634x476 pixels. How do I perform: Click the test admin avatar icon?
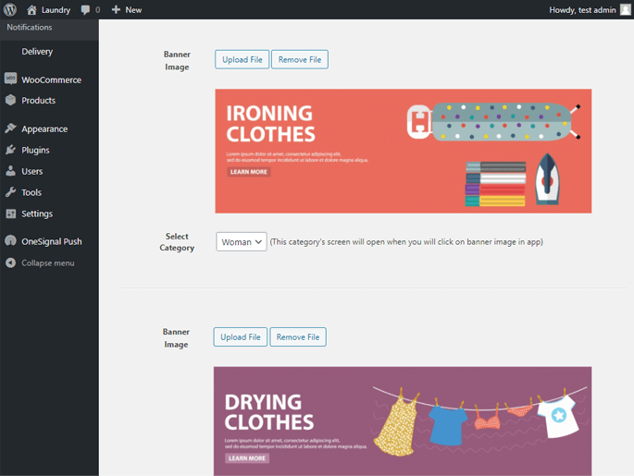pos(626,9)
